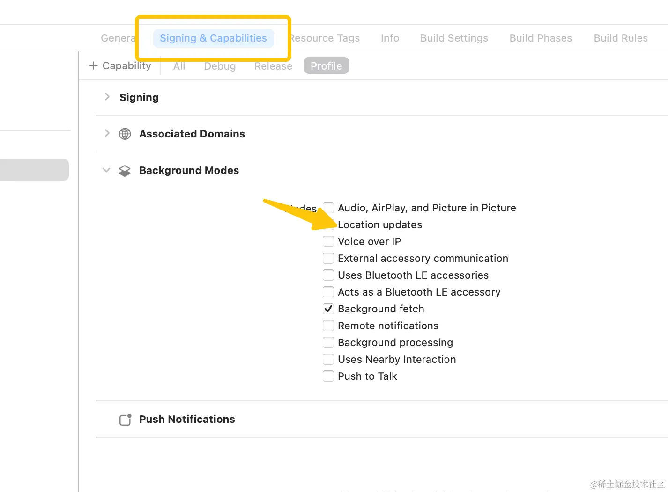Enable the Background processing mode
Image resolution: width=668 pixels, height=492 pixels.
pyautogui.click(x=328, y=342)
